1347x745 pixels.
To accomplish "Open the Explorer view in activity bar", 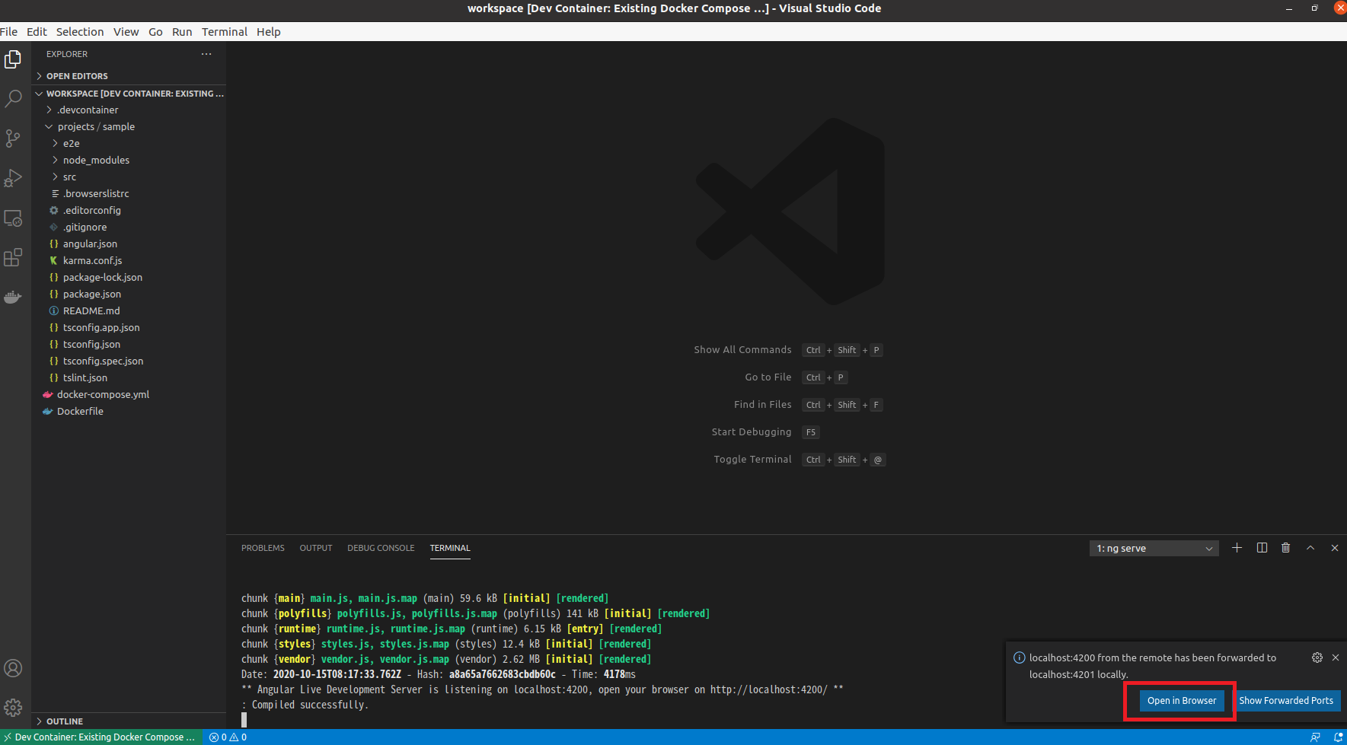I will [13, 59].
